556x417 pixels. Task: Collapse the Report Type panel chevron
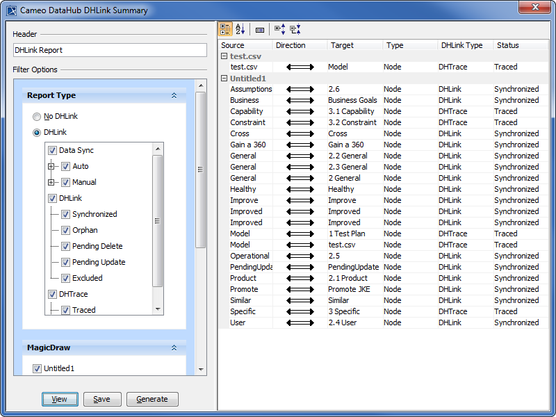click(174, 96)
